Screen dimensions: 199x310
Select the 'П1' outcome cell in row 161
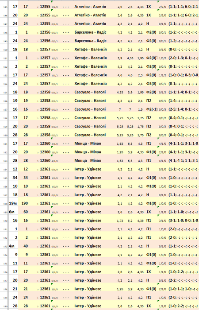click(x=149, y=143)
